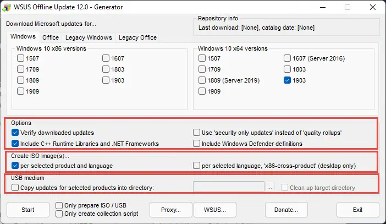Uncheck Include C++ Runtime Libraries and .NET Frameworks
The width and height of the screenshot is (386, 224).
click(x=15, y=144)
